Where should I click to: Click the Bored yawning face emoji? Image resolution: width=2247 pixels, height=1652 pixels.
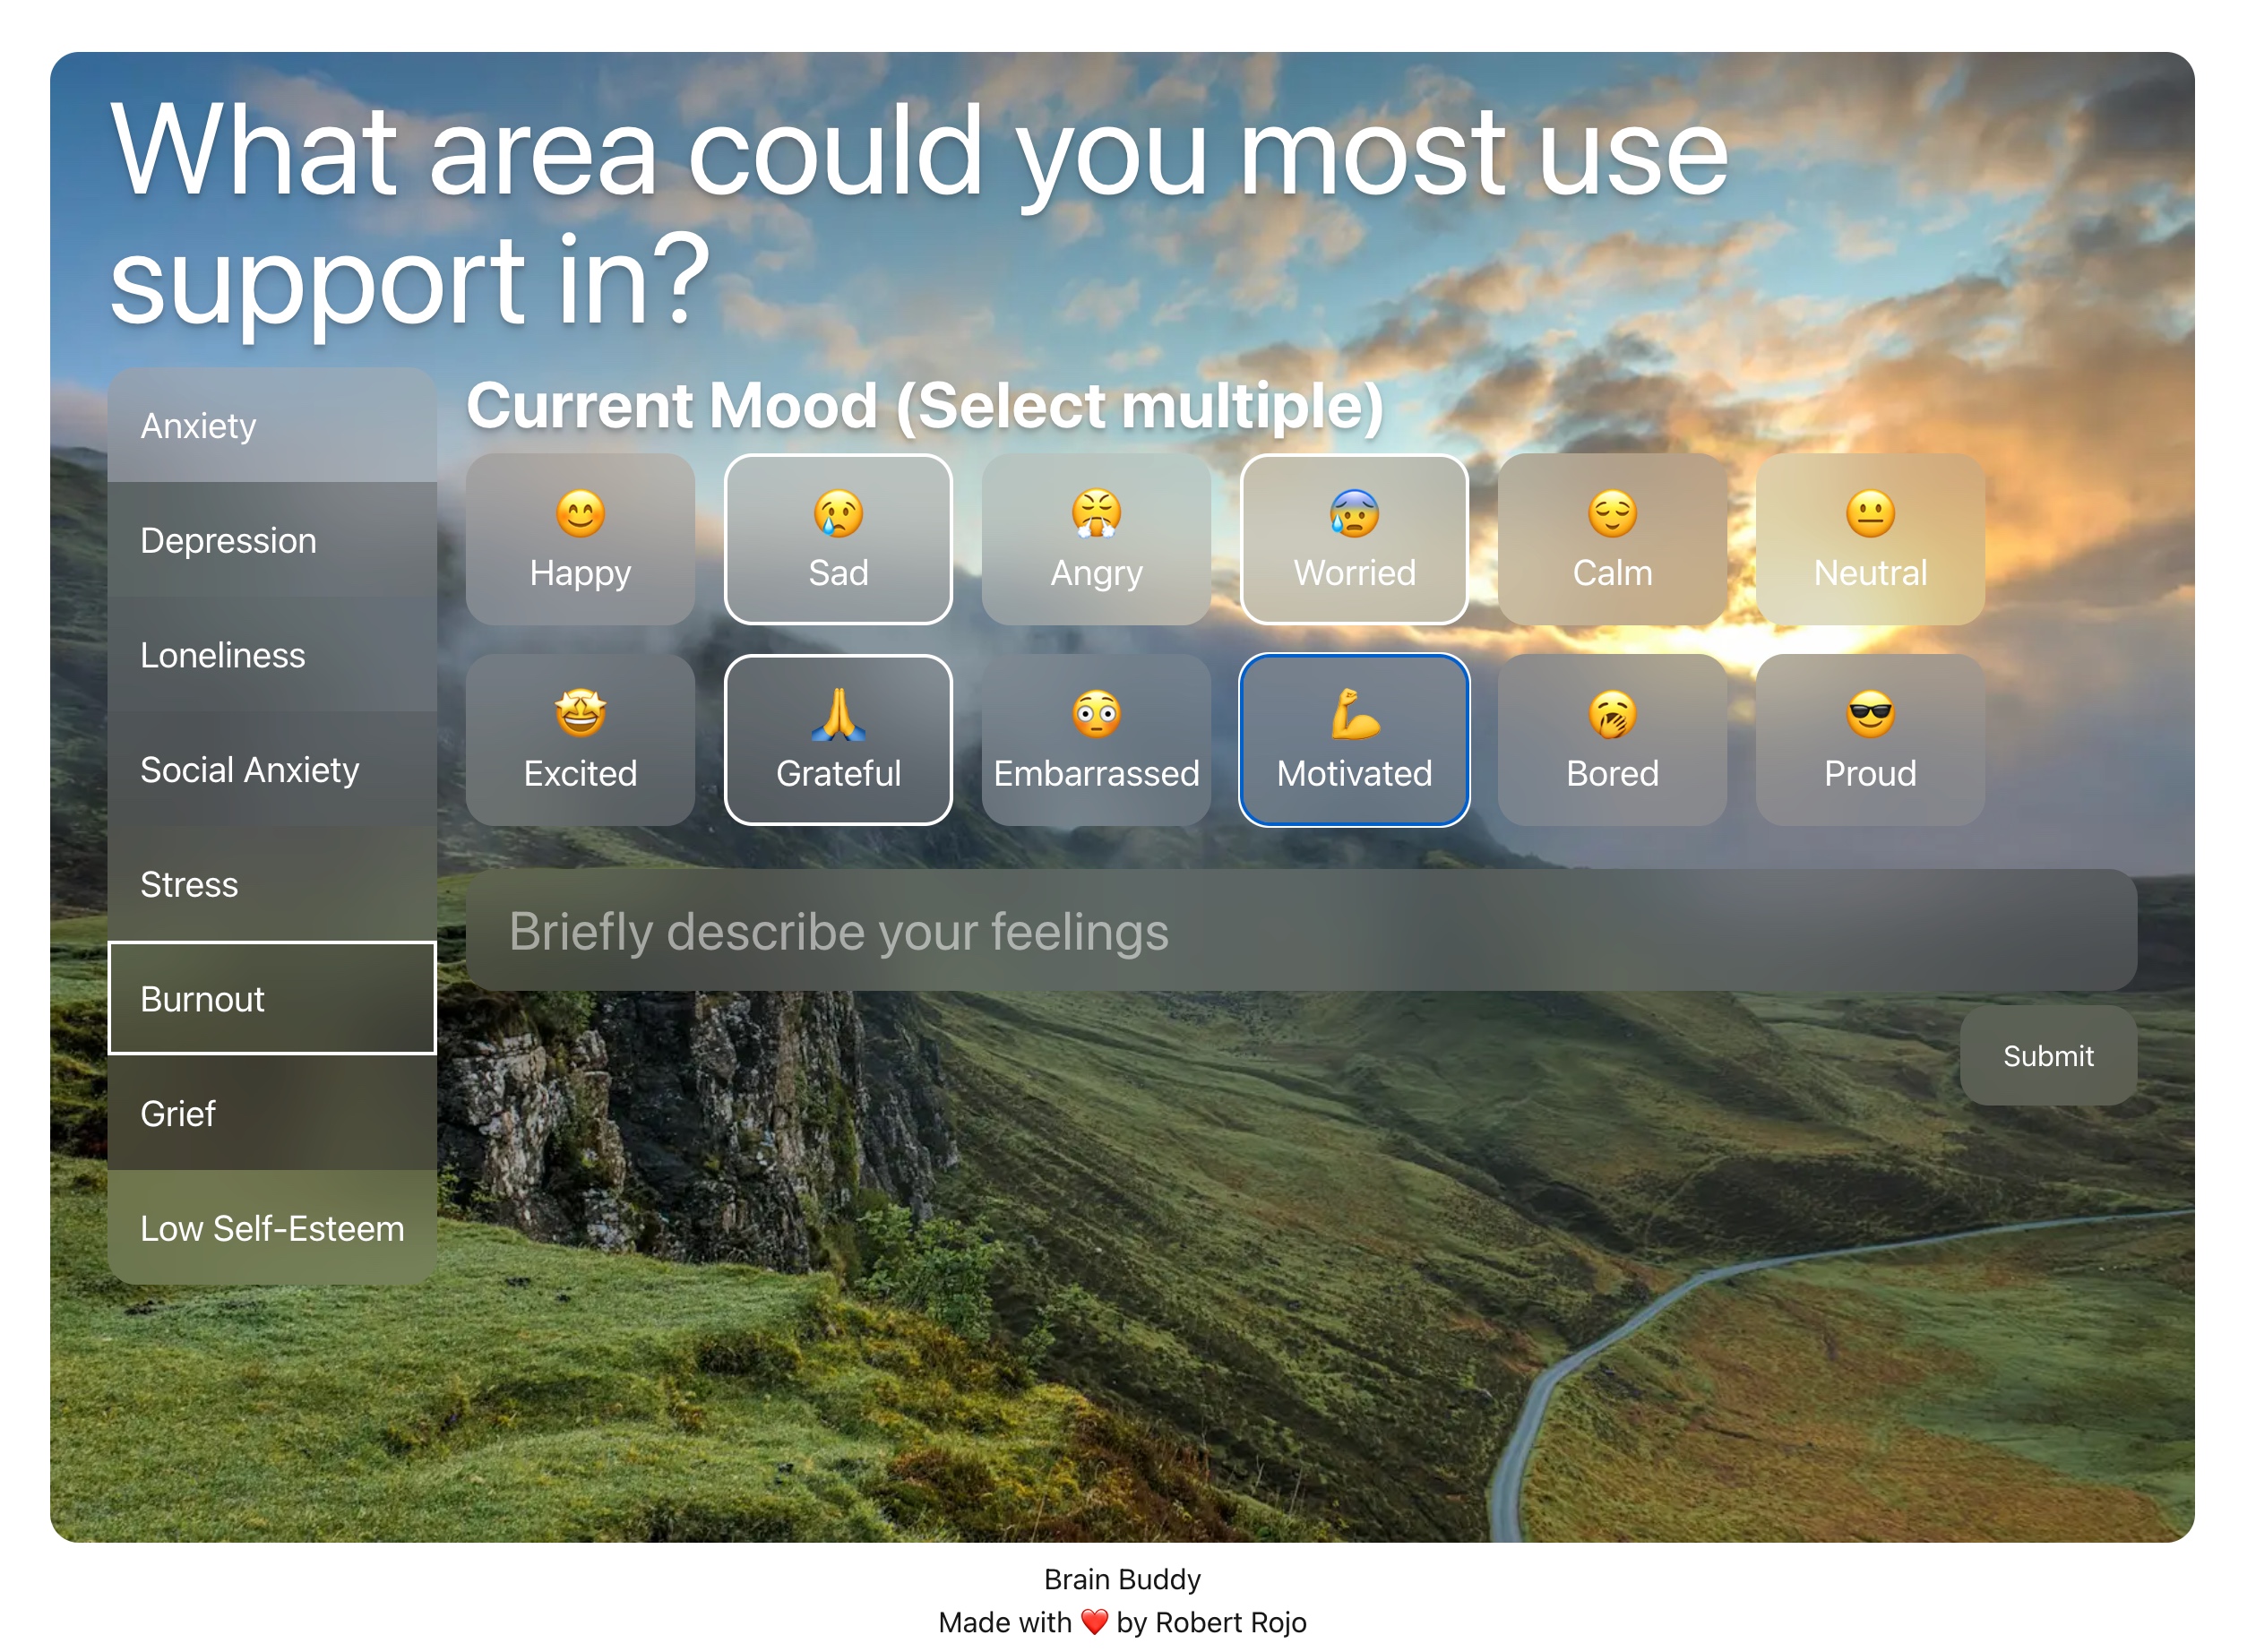click(x=1612, y=714)
